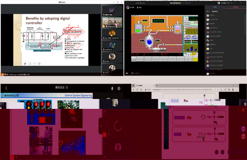
Task: Switch to the discussion tab beside members
Action: [215, 7]
